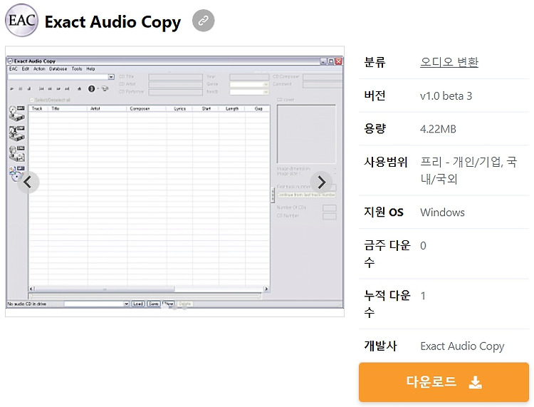
Task: Click the Lyrics column header
Action: point(179,108)
